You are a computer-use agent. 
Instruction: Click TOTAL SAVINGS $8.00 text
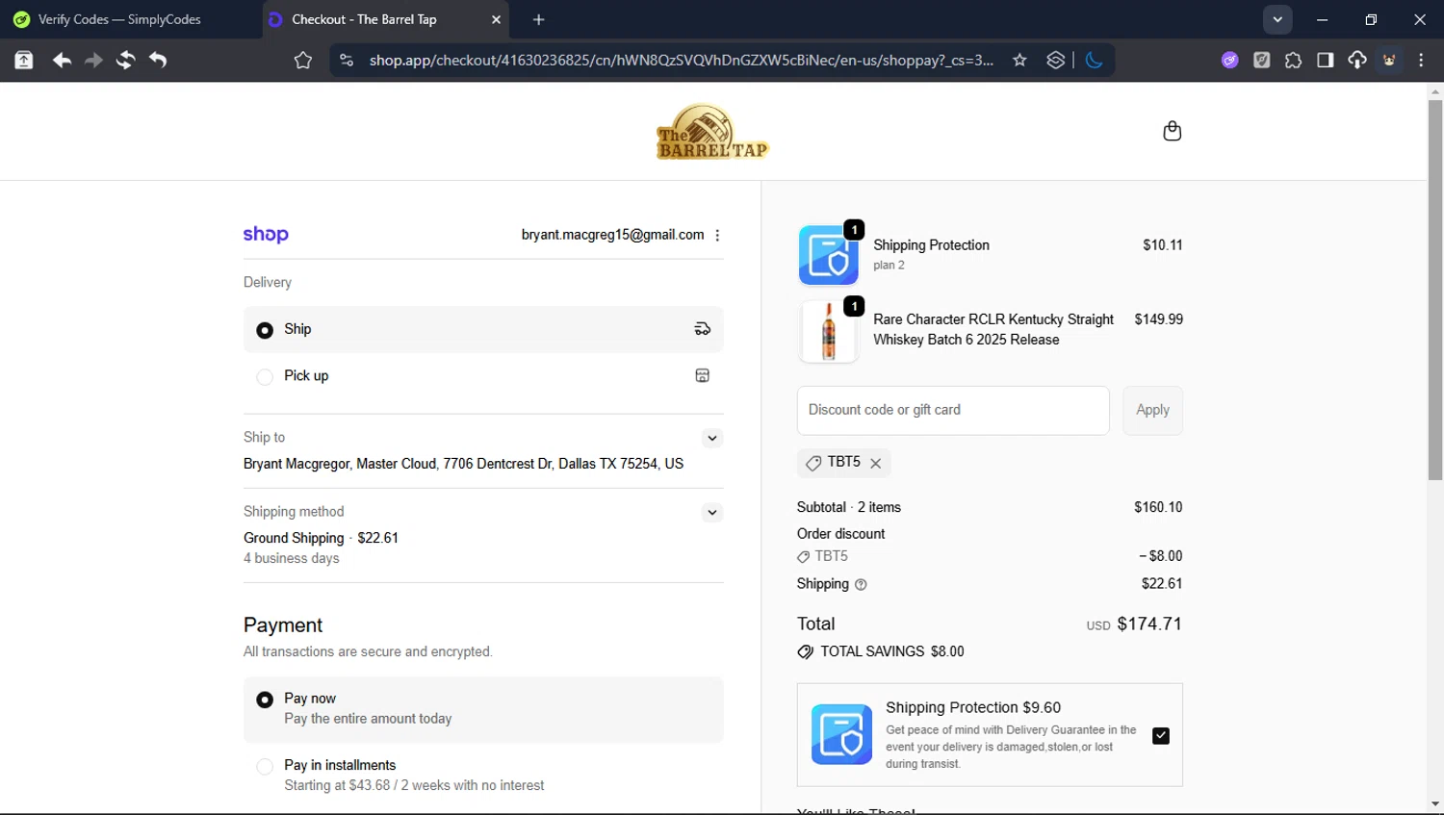click(x=892, y=651)
